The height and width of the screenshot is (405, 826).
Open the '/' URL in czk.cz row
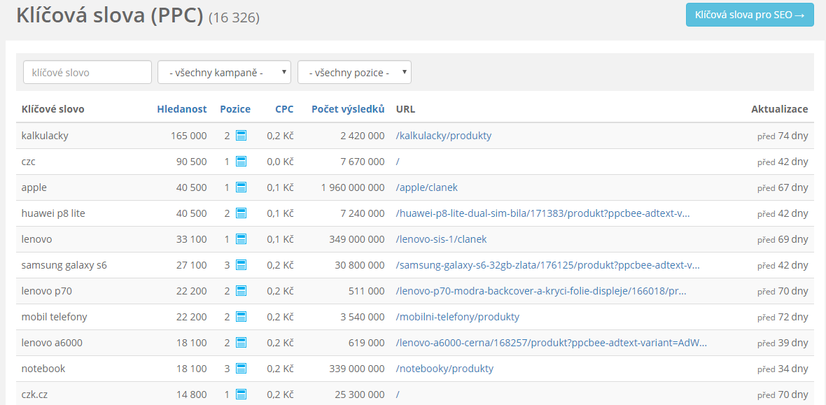coord(398,395)
